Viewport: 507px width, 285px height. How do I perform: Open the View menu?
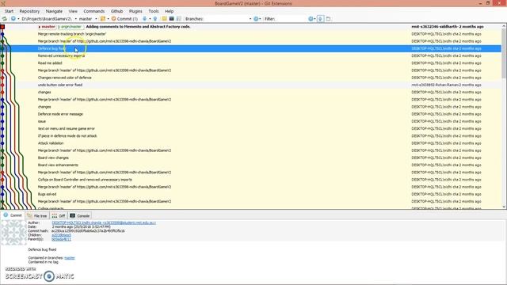73,11
